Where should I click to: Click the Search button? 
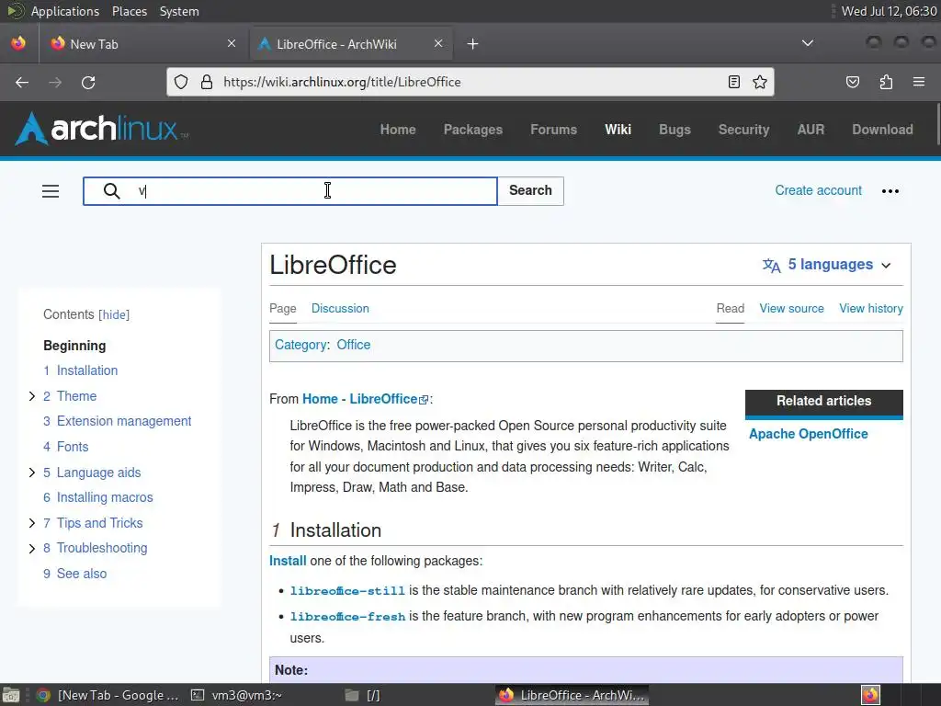530,191
